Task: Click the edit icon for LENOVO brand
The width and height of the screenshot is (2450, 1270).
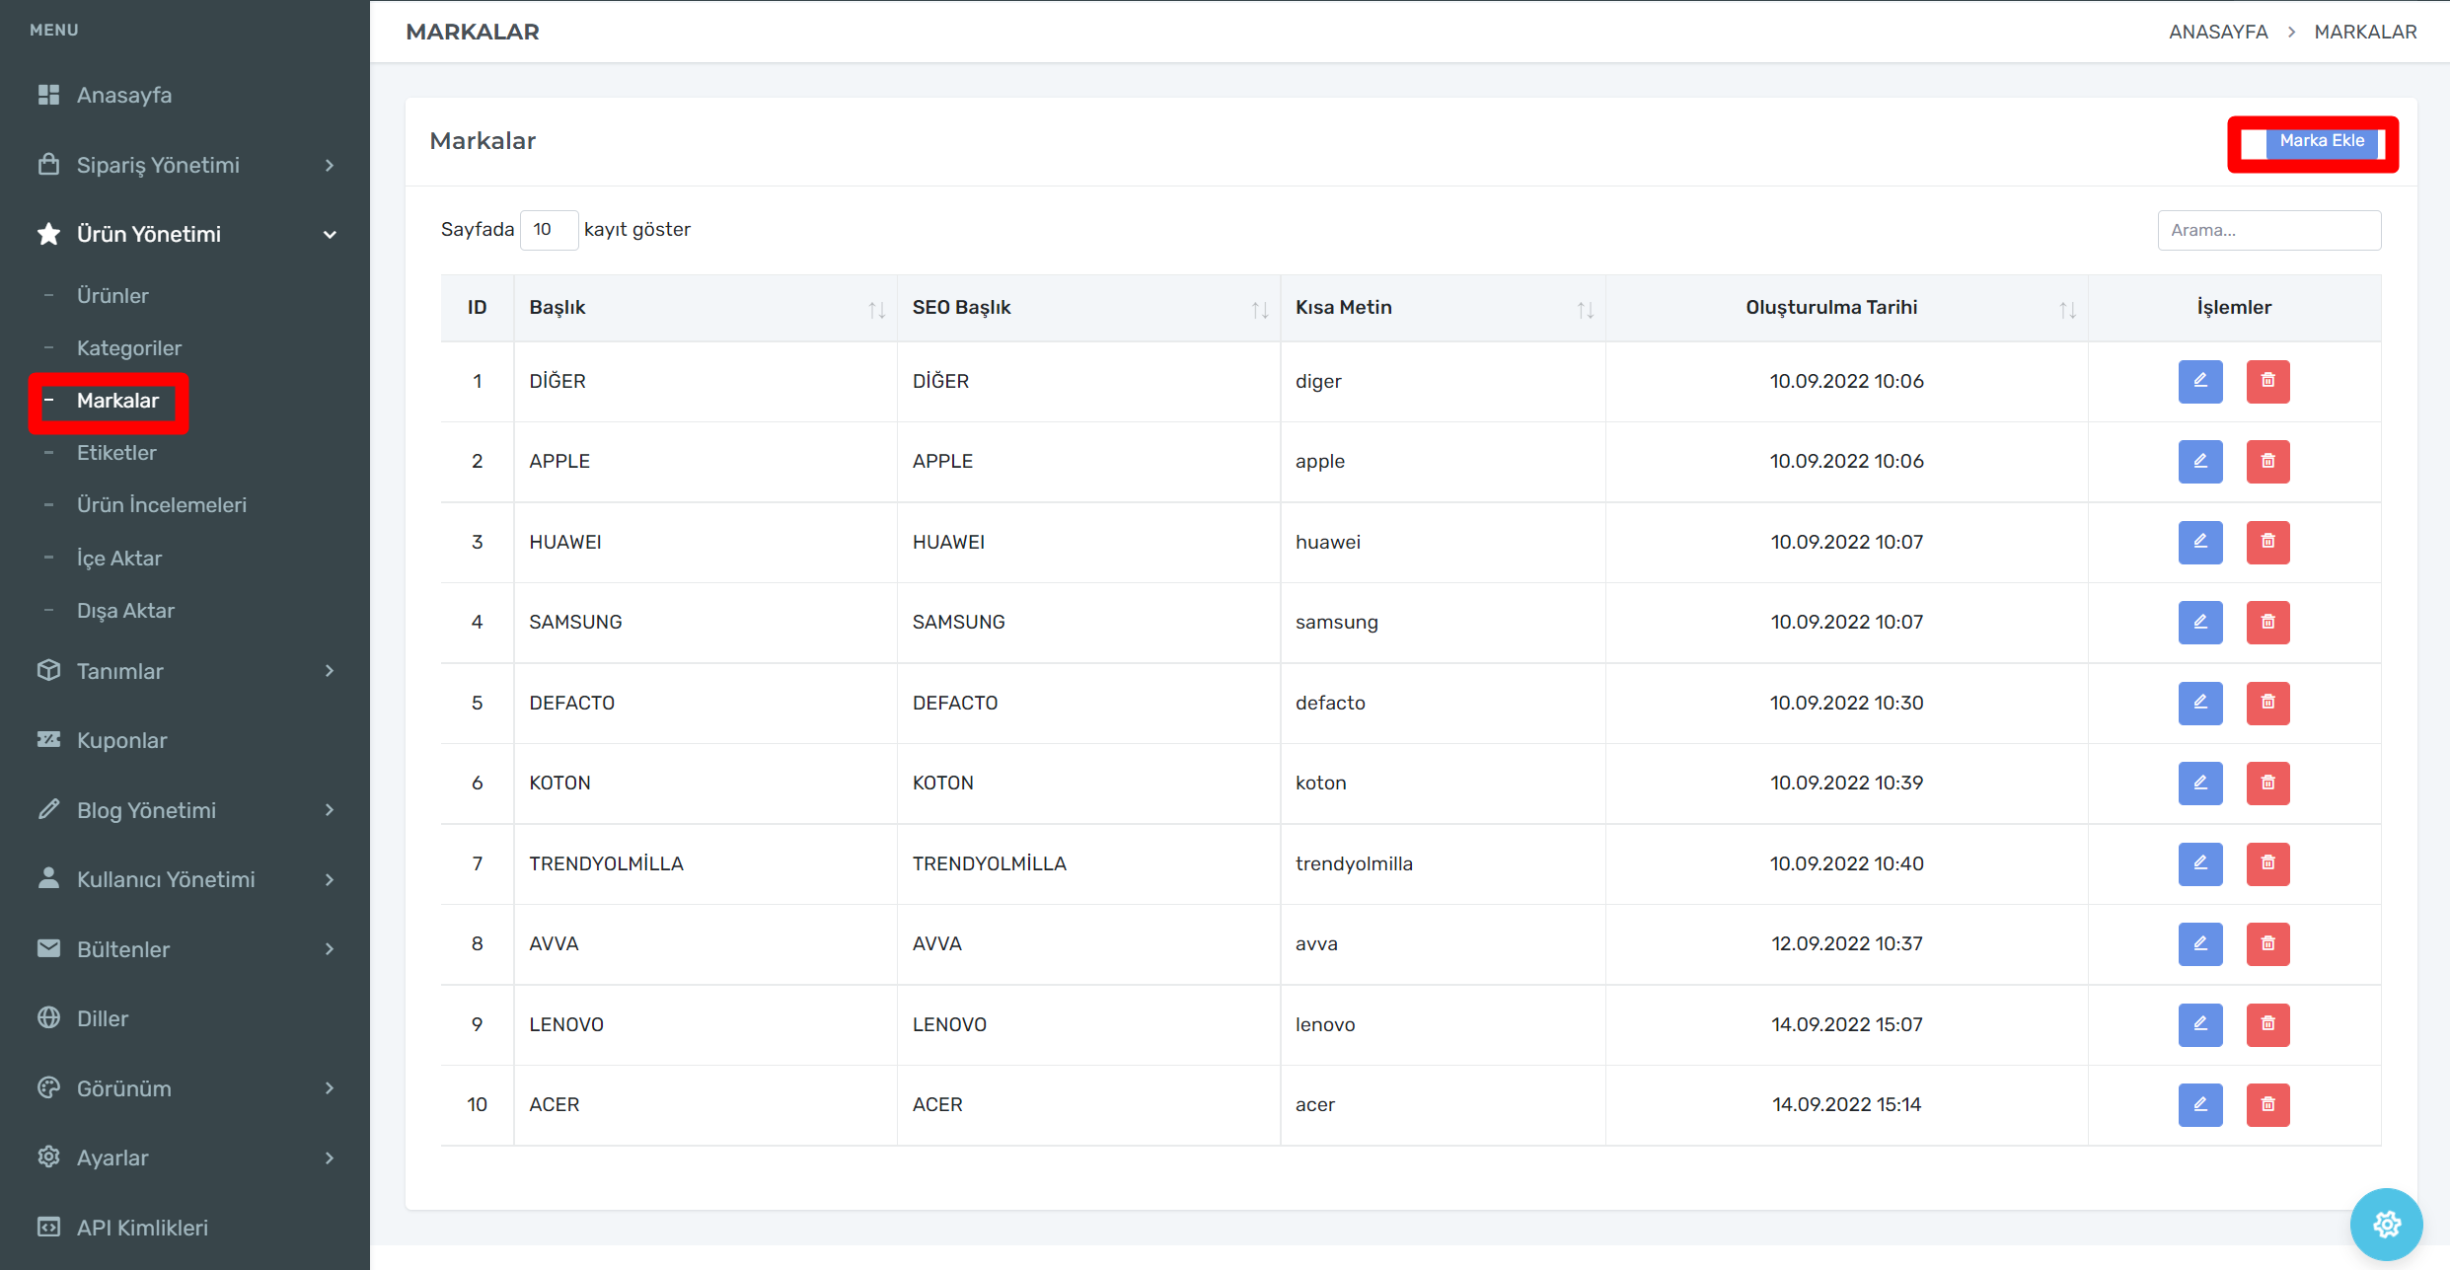Action: point(2199,1024)
